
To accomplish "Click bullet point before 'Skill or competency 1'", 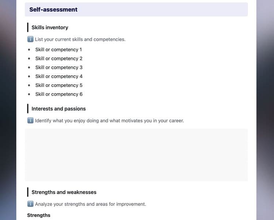I will click(x=29, y=50).
